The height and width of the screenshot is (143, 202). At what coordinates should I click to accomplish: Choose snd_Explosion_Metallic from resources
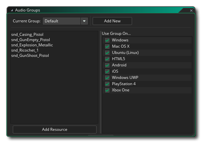(32, 45)
